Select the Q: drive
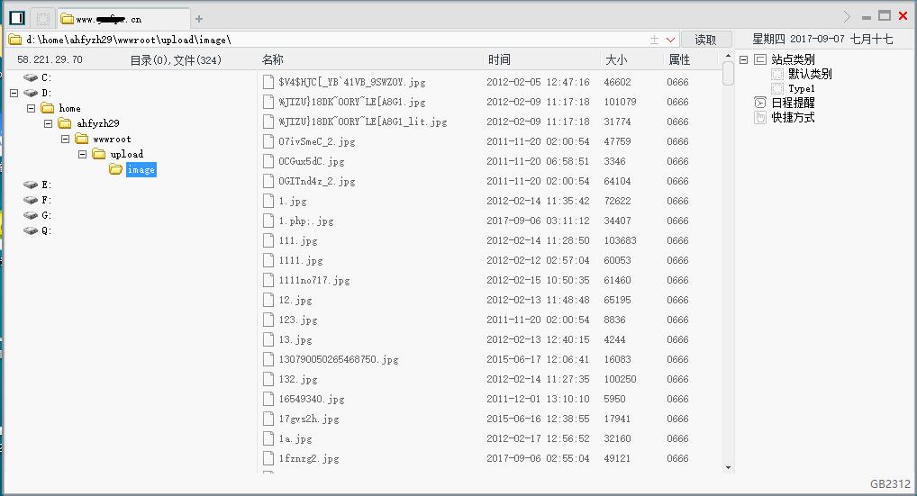Image resolution: width=917 pixels, height=496 pixels. pyautogui.click(x=38, y=230)
